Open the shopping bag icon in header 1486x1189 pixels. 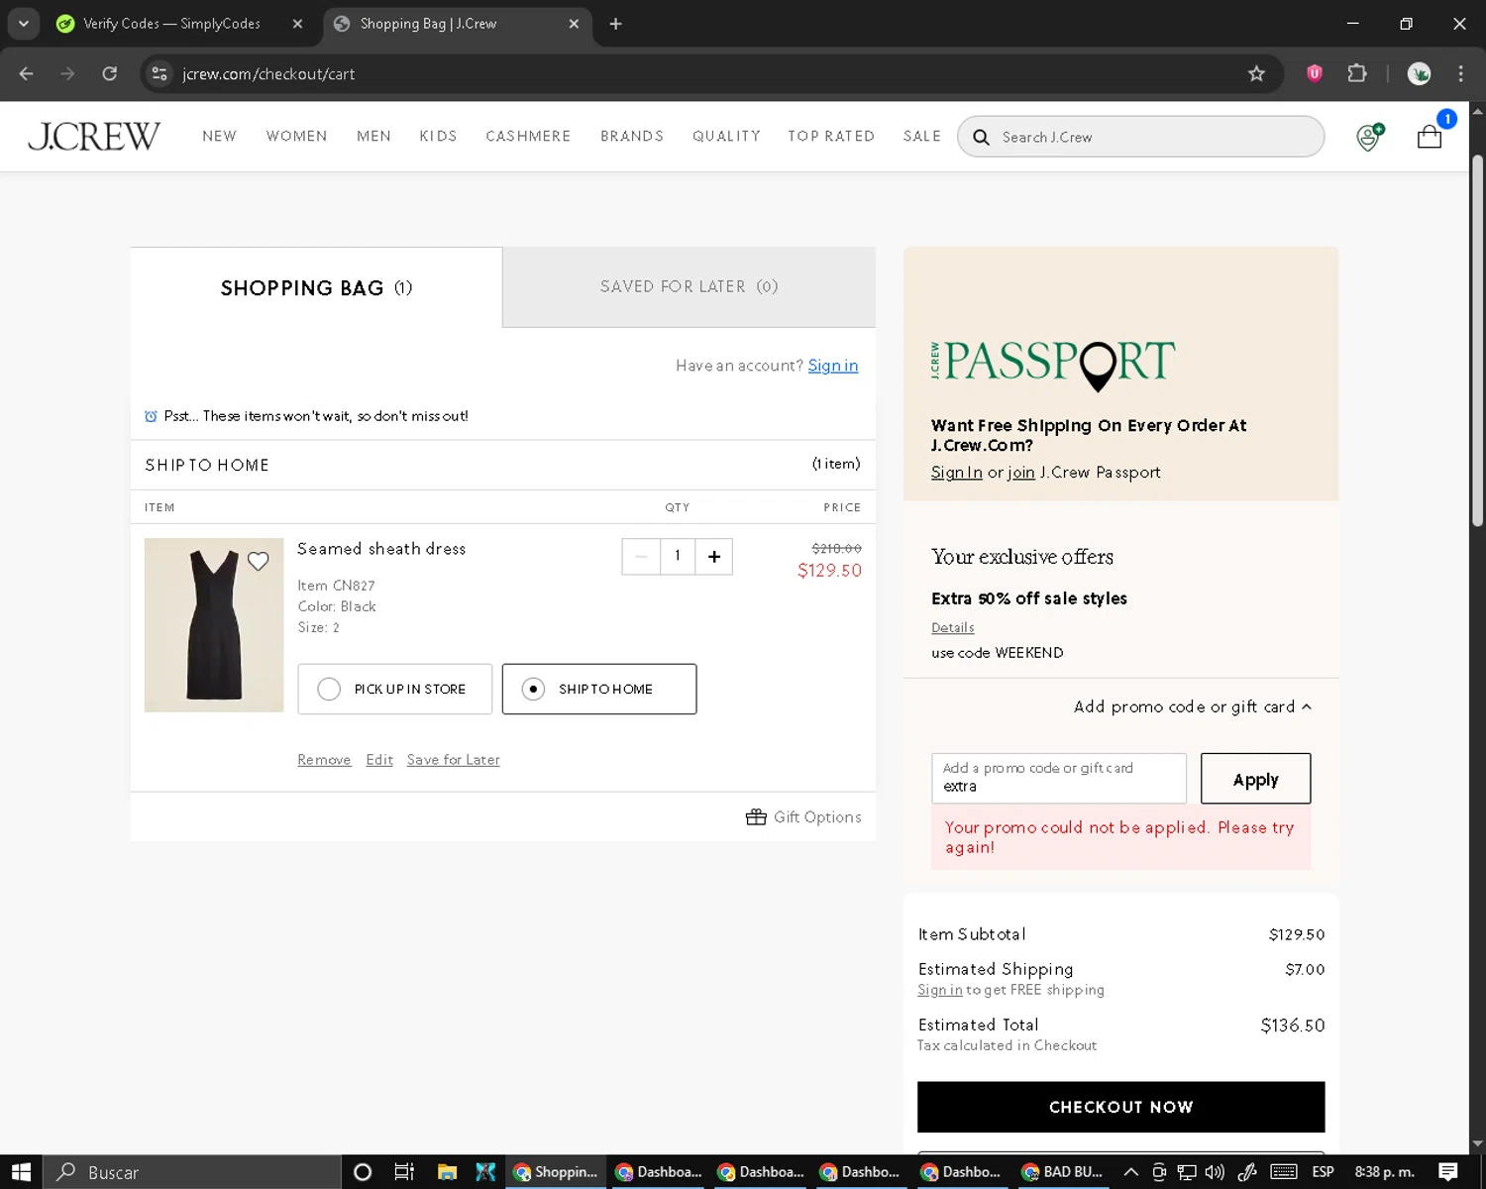point(1430,136)
